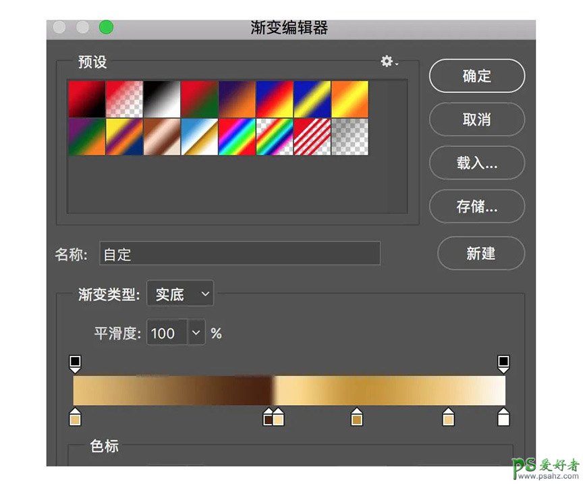Click the gradient preview bar
This screenshot has height=484, width=587.
[x=289, y=390]
